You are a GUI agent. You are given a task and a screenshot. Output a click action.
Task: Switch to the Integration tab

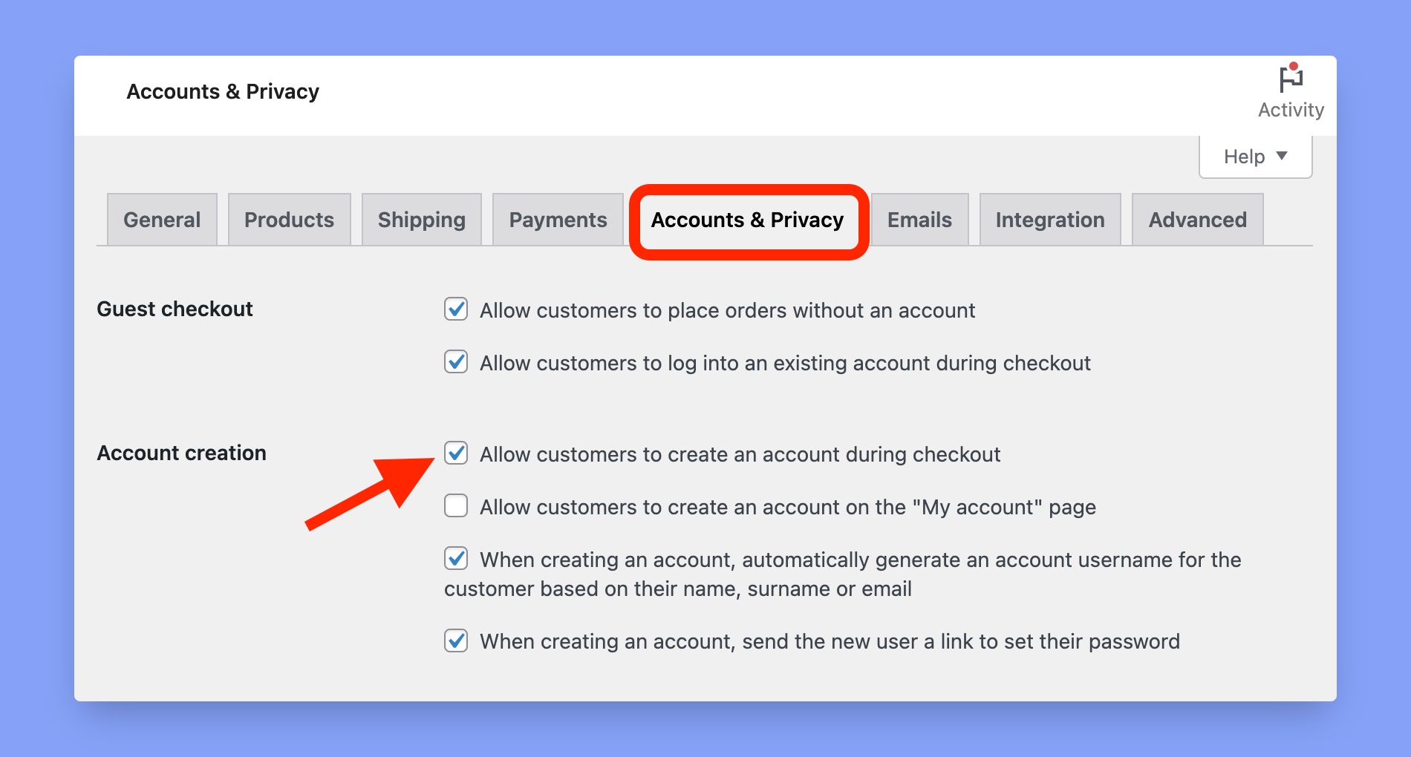tap(1050, 220)
